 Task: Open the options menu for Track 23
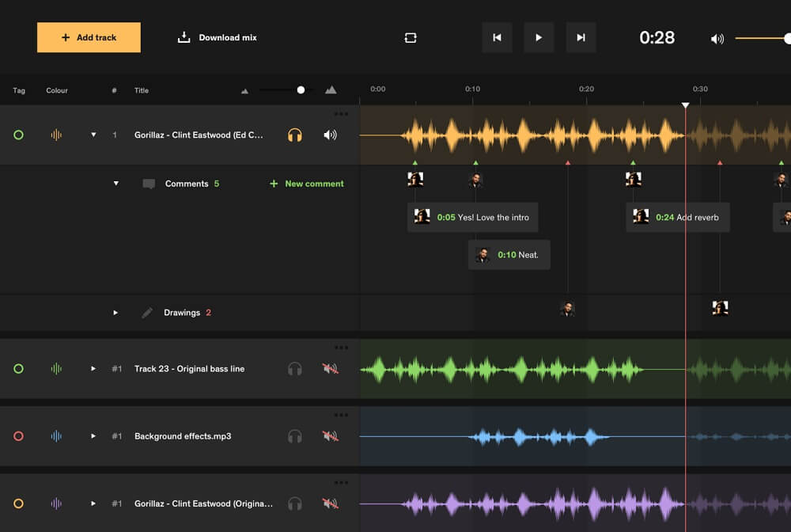pyautogui.click(x=342, y=348)
